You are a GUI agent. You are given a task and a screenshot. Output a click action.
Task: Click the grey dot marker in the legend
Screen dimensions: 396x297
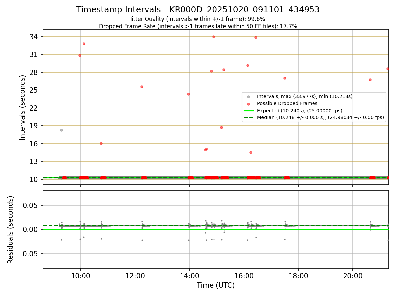point(248,97)
